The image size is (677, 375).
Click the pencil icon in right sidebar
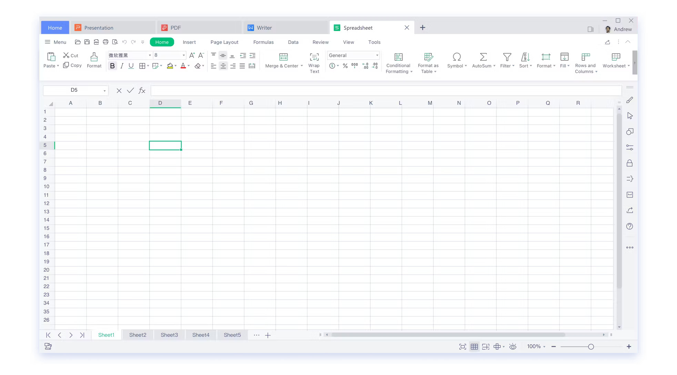coord(629,100)
